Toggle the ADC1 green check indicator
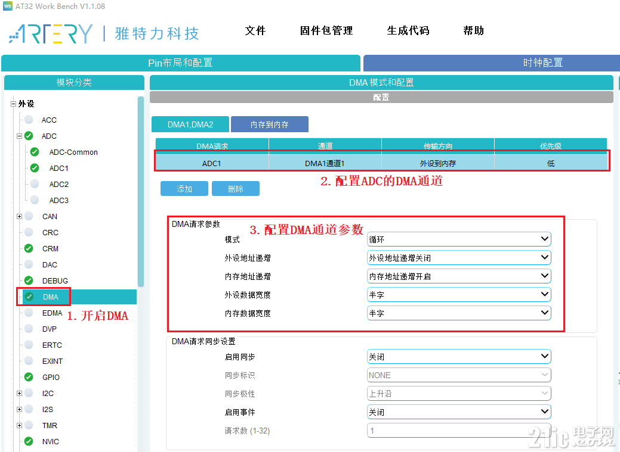The image size is (620, 452). 35,168
